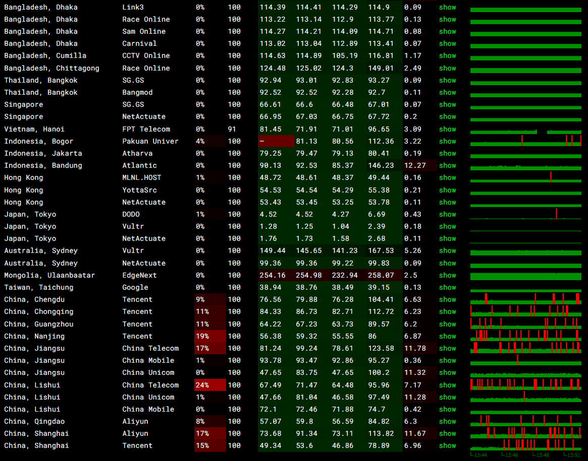Click the 254.16 latency value
This screenshot has height=461, width=588.
pyautogui.click(x=273, y=275)
